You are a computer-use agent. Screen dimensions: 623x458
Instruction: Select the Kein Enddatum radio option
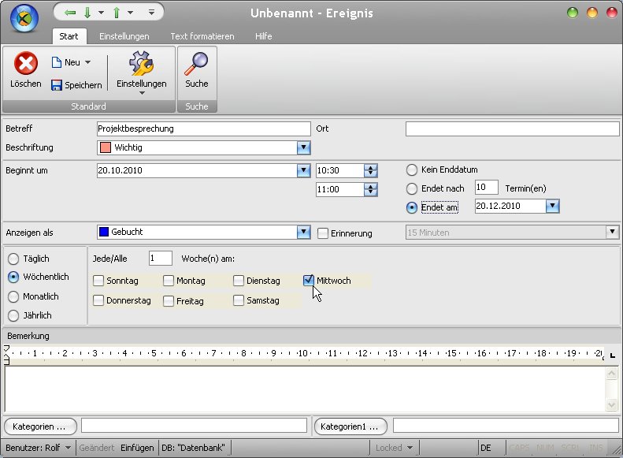tap(412, 170)
